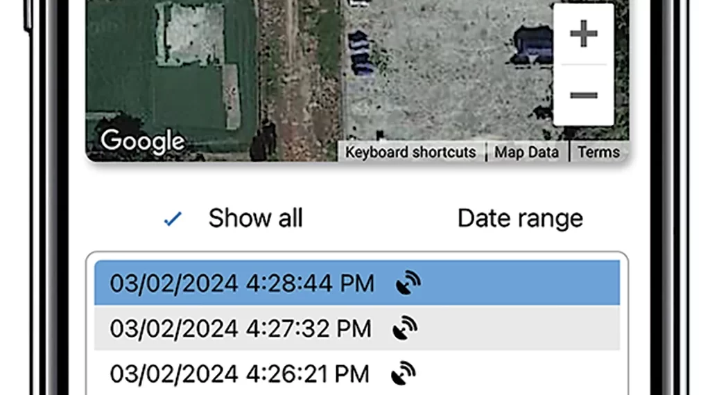Zoom out of the map with minus button
710x395 pixels.
[583, 95]
